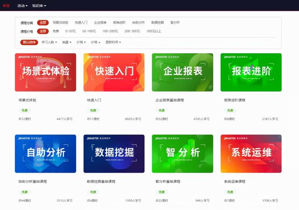Choose the 100-200元 price range
This screenshot has width=299, height=210.
[x=110, y=31]
